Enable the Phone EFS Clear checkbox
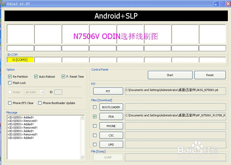This screenshot has height=165, width=231. click(10, 103)
